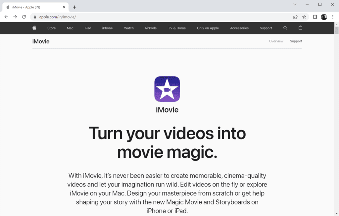Click the headline 'Turn your videos into'
Image resolution: width=339 pixels, height=216 pixels.
(167, 133)
